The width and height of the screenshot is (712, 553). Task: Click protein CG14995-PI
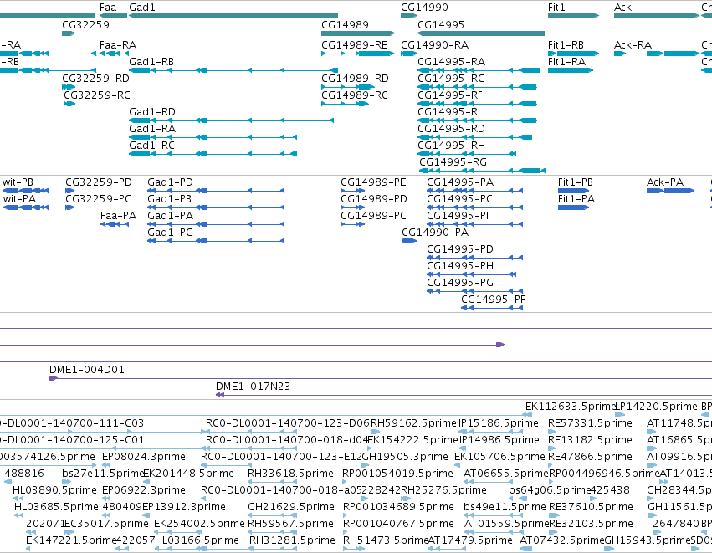[475, 224]
